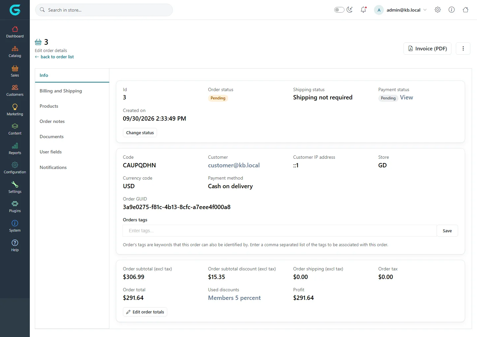
Task: Follow the back to order list link
Action: point(54,57)
